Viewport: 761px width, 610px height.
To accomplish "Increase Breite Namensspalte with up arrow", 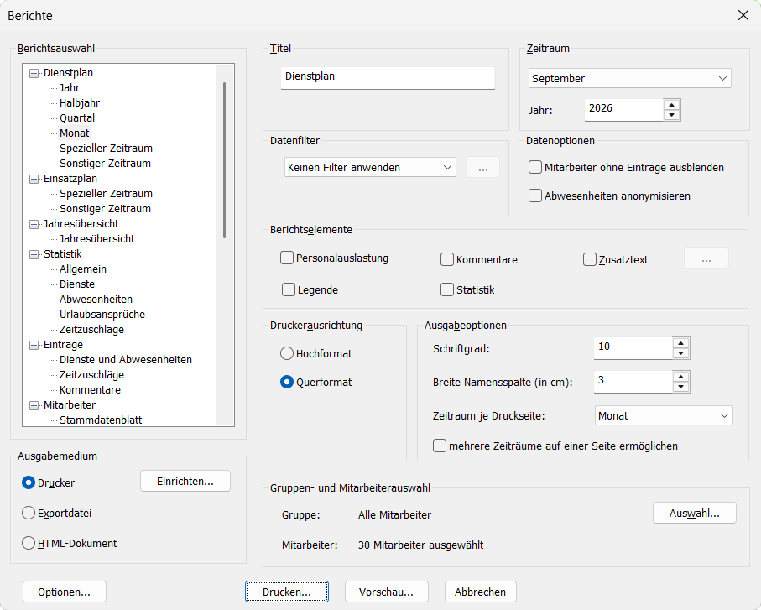I will tap(681, 377).
